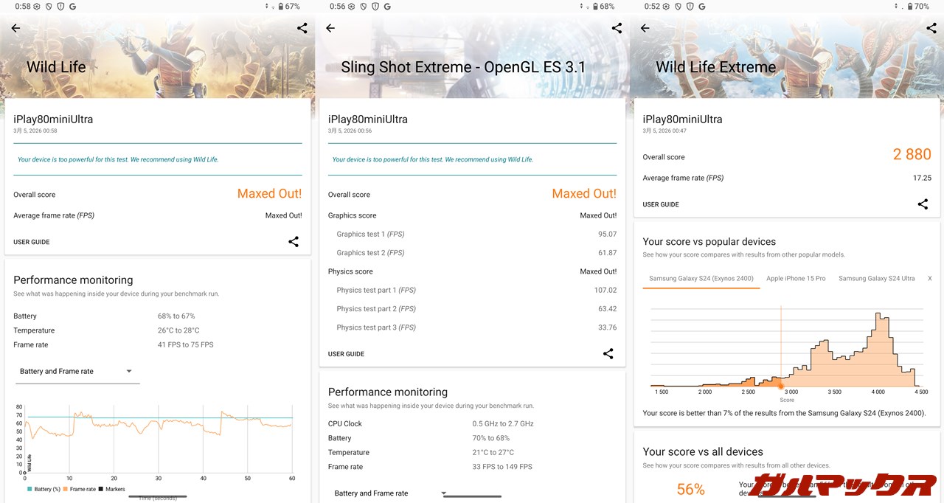Select Samsung Galaxy S24 (Exynos 2400) tab
Image resolution: width=944 pixels, height=503 pixels.
pos(701,279)
